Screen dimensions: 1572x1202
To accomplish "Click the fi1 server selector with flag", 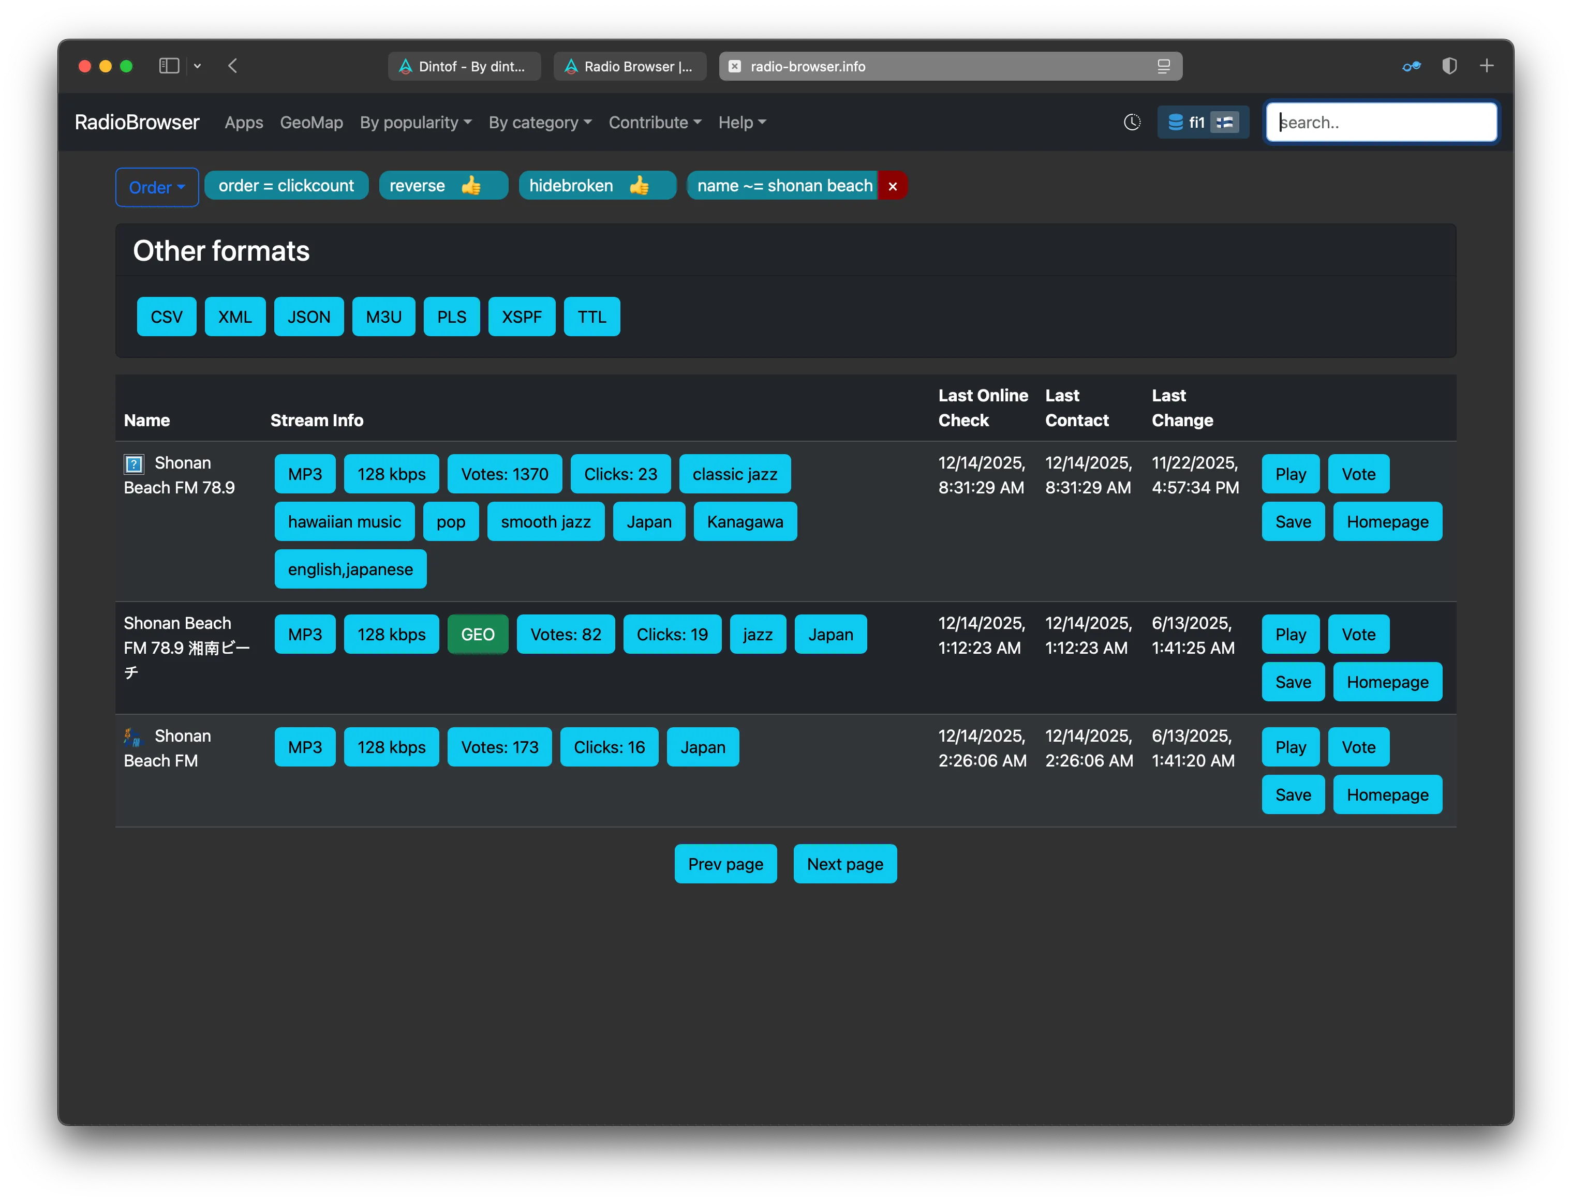I will tap(1203, 123).
